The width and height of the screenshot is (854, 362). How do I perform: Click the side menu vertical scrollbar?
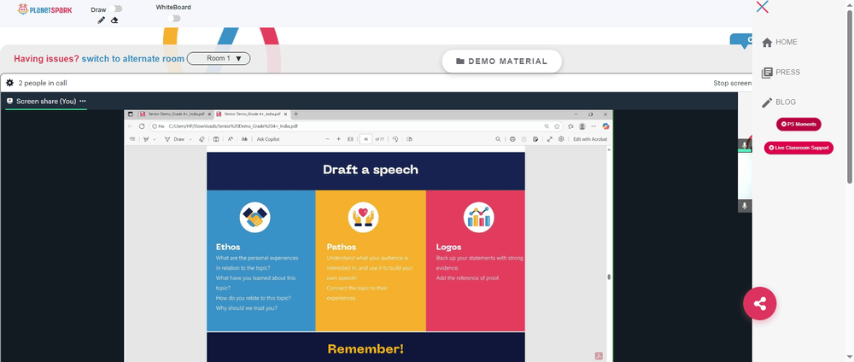point(850,98)
